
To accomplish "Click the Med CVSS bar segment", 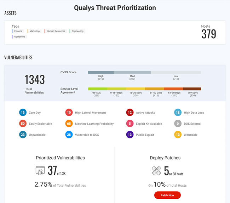I will click(x=132, y=72).
